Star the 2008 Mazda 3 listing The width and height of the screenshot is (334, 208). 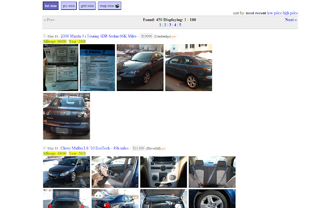(x=44, y=35)
